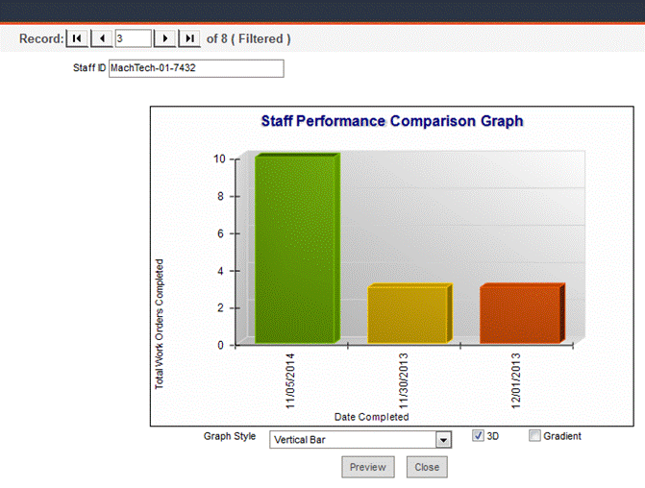Click the Date Completed axis label
Viewport: 645px width, 488px height.
371,417
